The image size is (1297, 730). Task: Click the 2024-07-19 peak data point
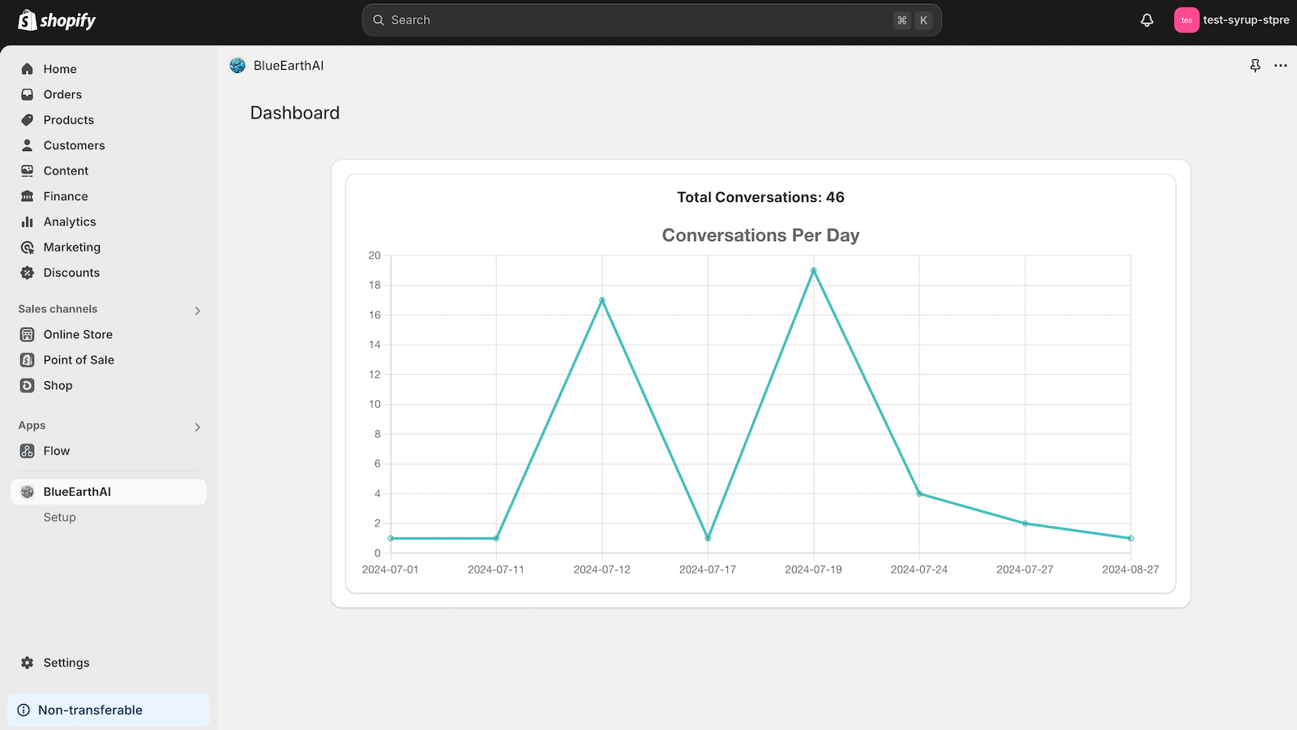pos(813,271)
